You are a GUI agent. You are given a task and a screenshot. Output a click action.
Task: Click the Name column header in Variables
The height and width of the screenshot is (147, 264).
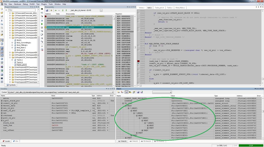pos(25,96)
